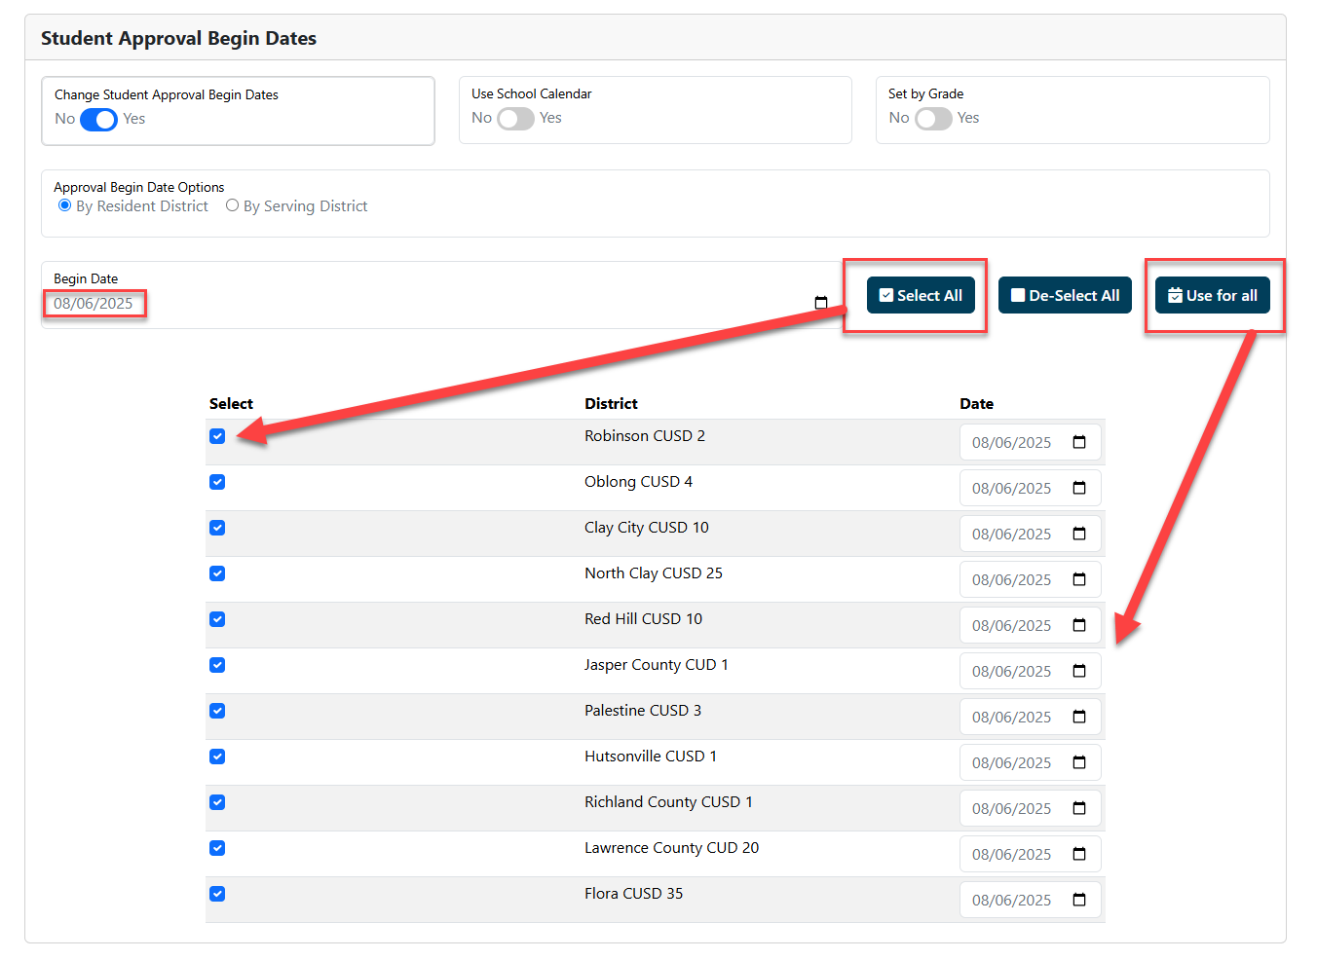
Task: Open calendar icon in Robinson CUSD 2 row
Action: (1079, 442)
